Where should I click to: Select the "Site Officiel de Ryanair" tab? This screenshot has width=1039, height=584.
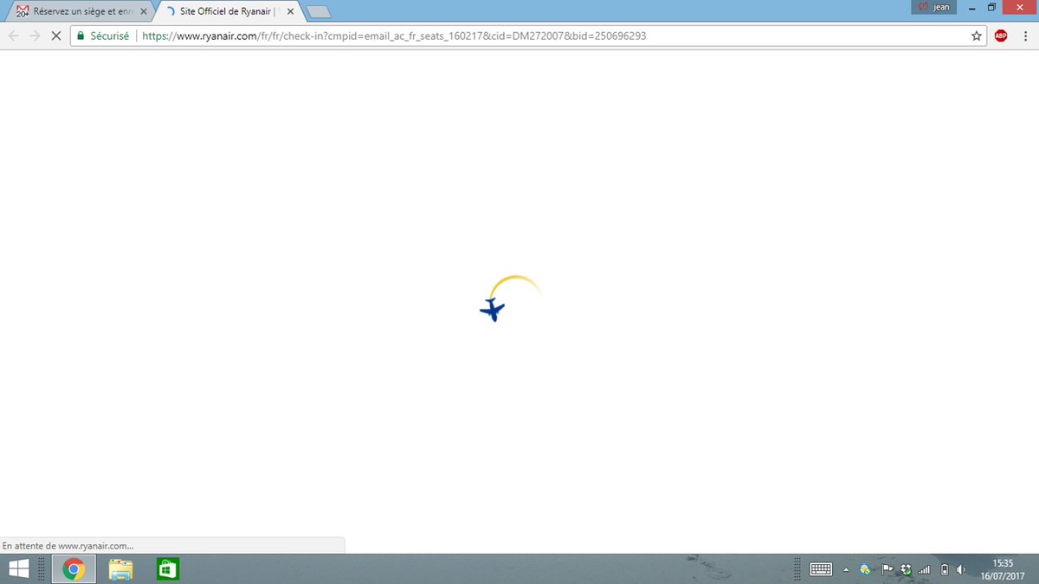coord(230,12)
